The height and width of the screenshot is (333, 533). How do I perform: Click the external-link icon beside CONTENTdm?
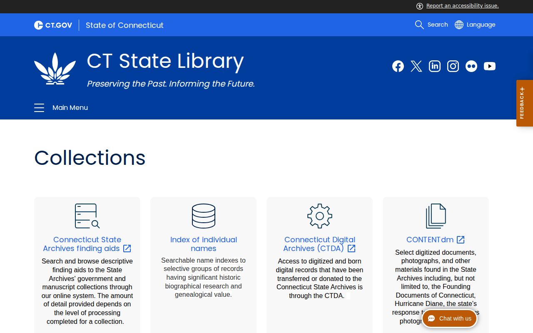point(461,240)
